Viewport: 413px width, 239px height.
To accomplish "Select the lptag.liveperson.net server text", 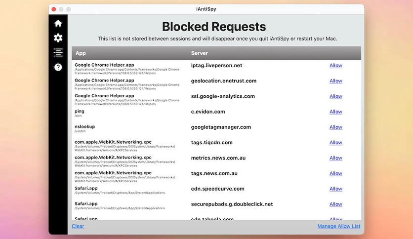I will [216, 65].
